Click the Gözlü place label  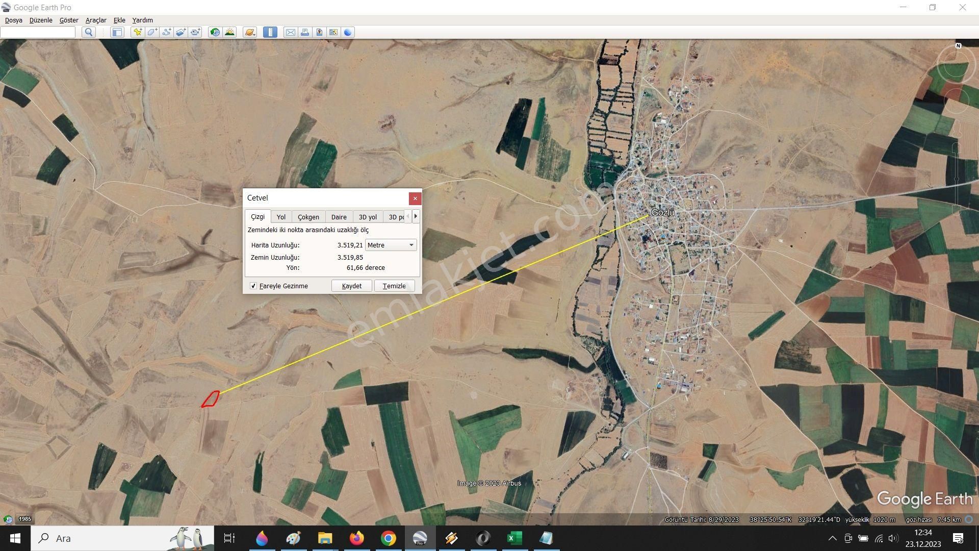[x=663, y=212]
